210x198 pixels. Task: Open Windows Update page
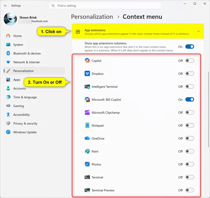pyautogui.click(x=34, y=132)
